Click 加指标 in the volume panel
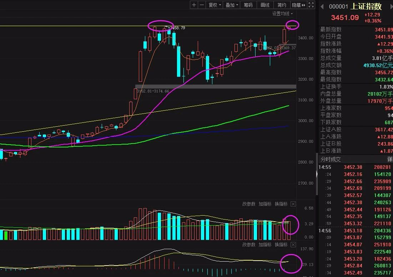The image size is (393, 277). tap(265, 204)
